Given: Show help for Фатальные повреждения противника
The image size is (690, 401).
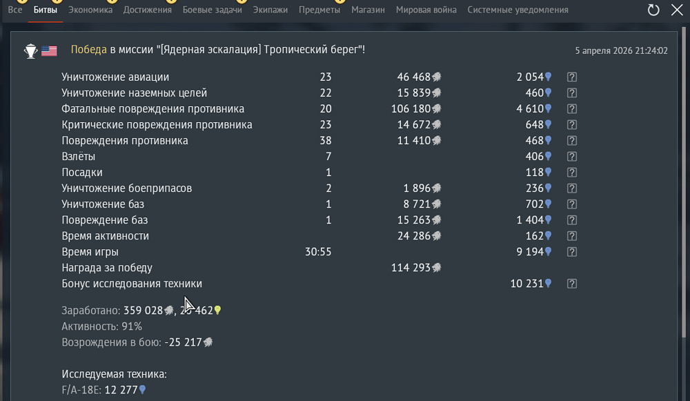Looking at the screenshot, I should (x=571, y=109).
